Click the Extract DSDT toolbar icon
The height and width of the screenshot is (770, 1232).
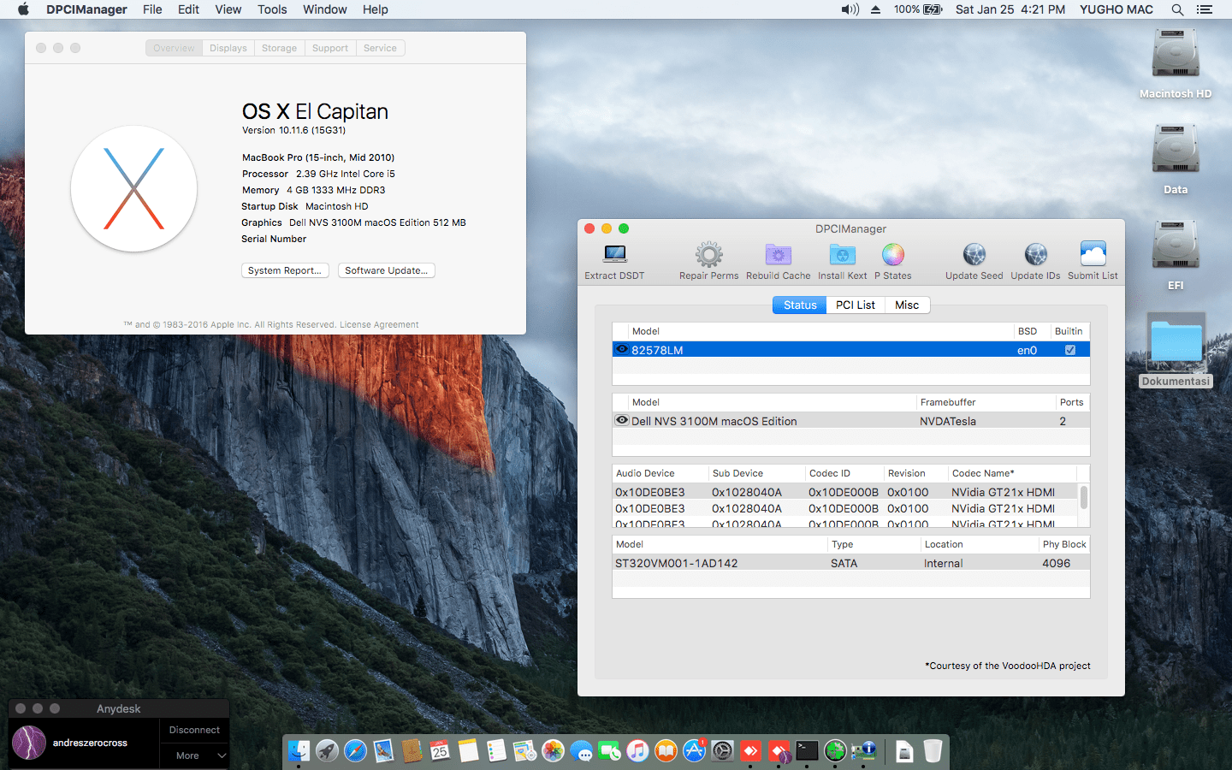point(615,254)
